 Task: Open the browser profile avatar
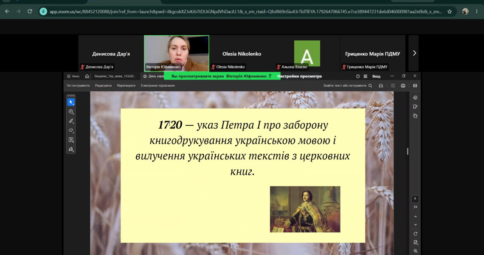(x=465, y=11)
